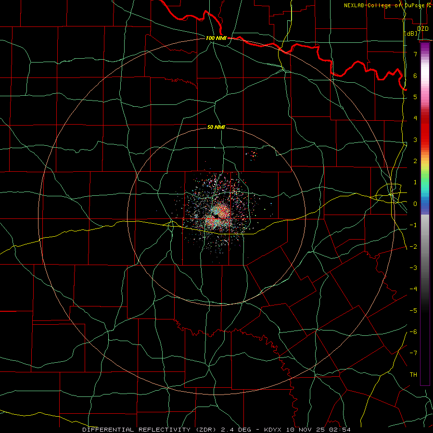Click the TH label on the color scale

[x=413, y=375]
